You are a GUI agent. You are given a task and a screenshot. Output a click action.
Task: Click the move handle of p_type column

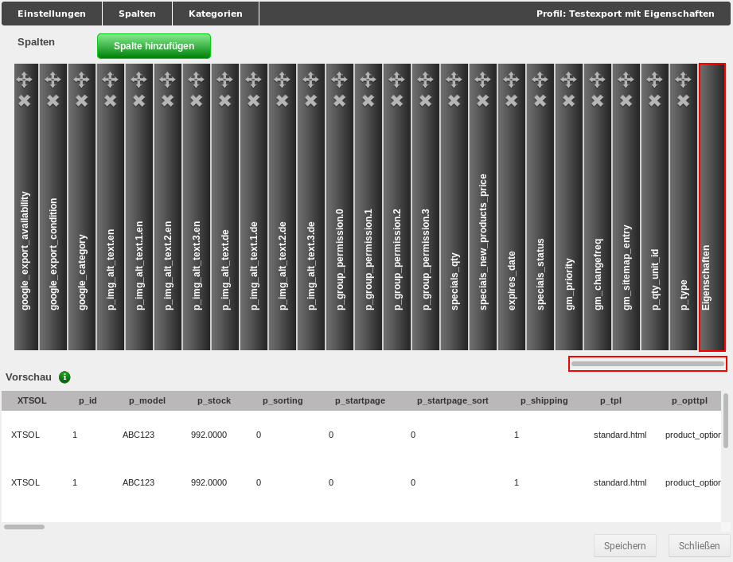click(683, 79)
